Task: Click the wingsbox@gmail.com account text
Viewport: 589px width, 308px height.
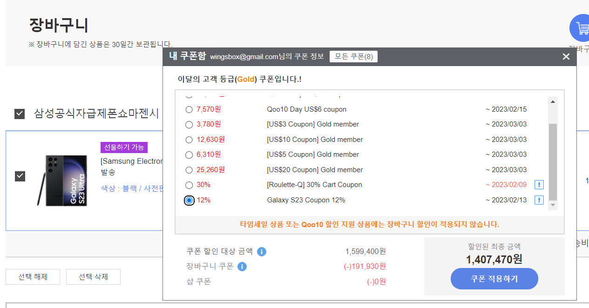Action: [x=244, y=57]
